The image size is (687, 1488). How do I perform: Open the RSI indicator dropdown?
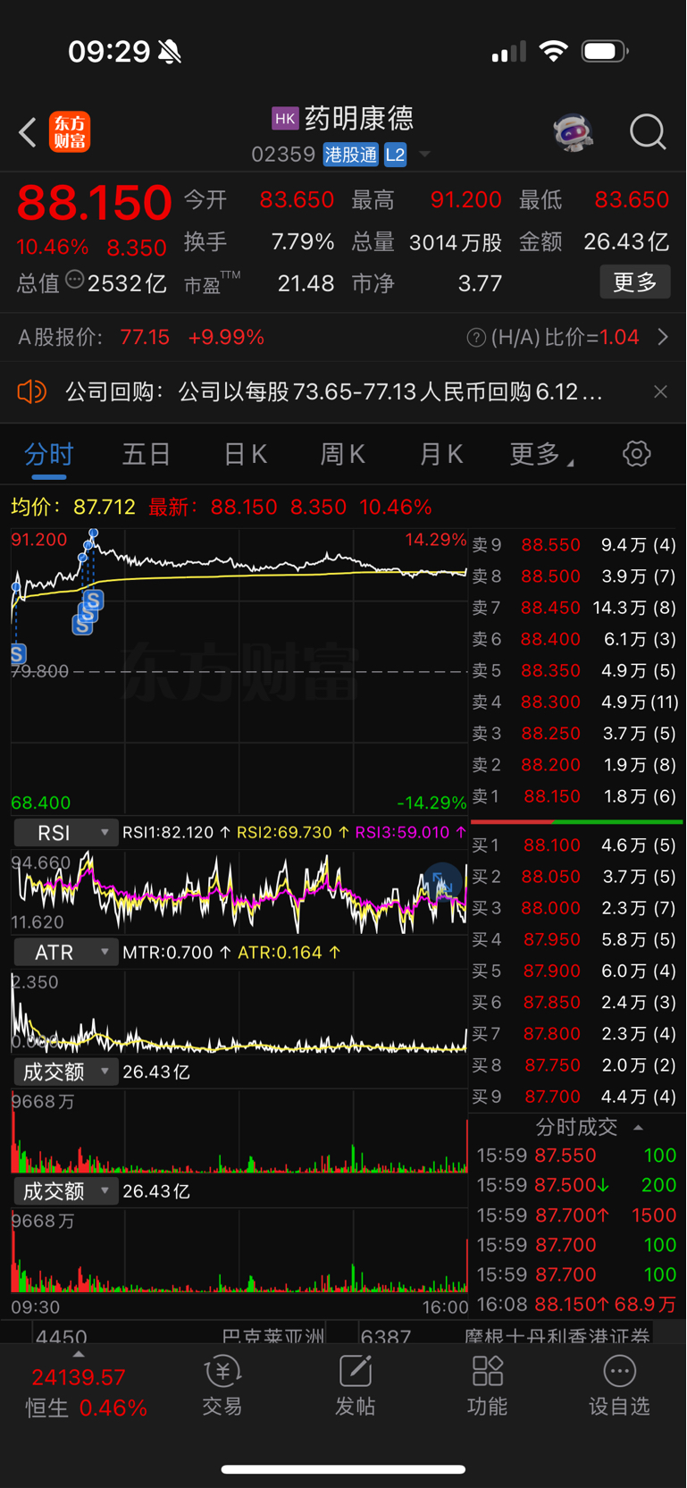pyautogui.click(x=65, y=832)
